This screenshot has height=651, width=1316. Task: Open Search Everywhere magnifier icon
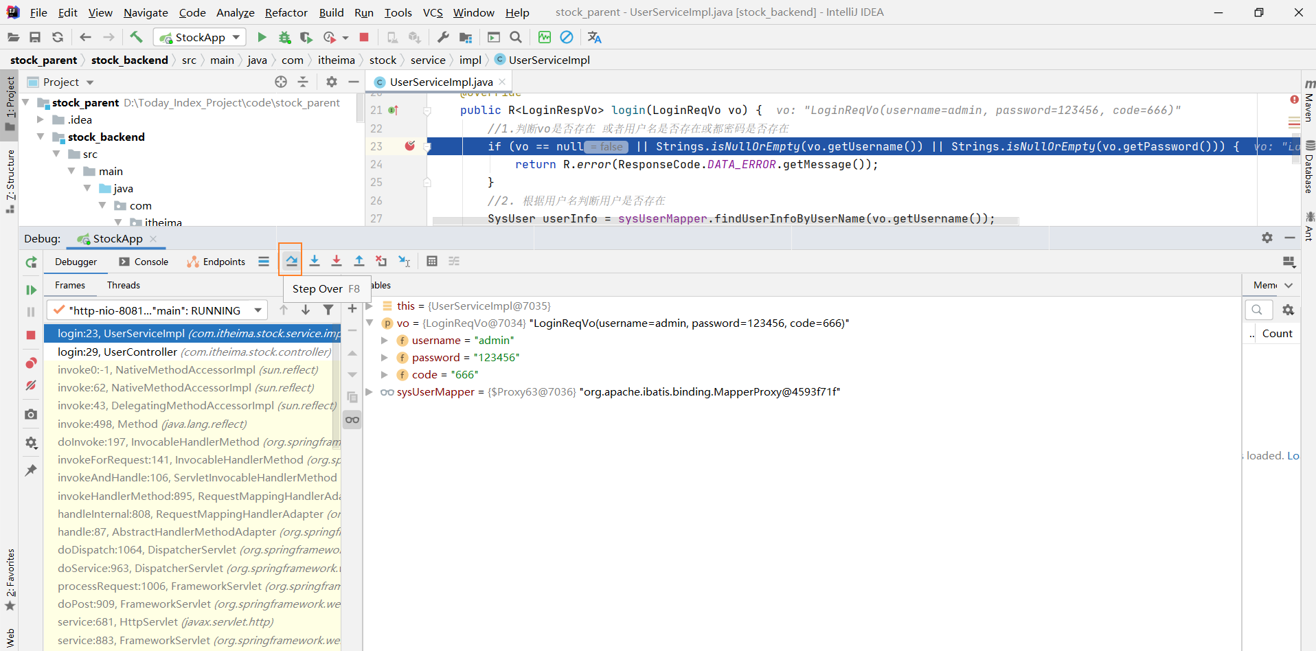(x=516, y=37)
